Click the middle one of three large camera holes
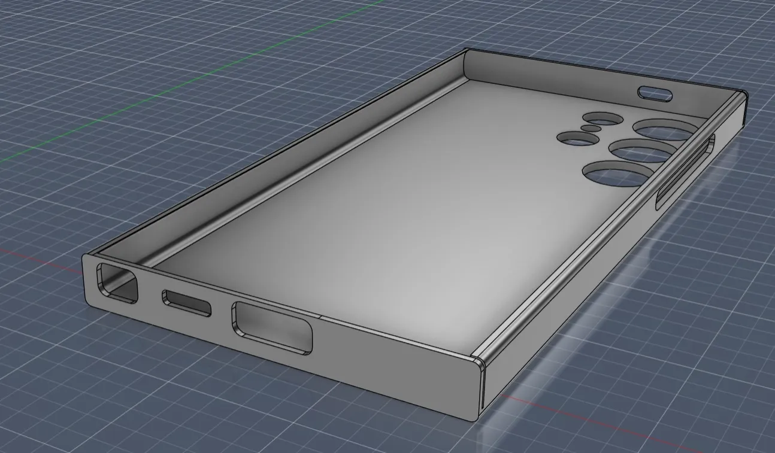Image resolution: width=775 pixels, height=453 pixels. [x=642, y=151]
